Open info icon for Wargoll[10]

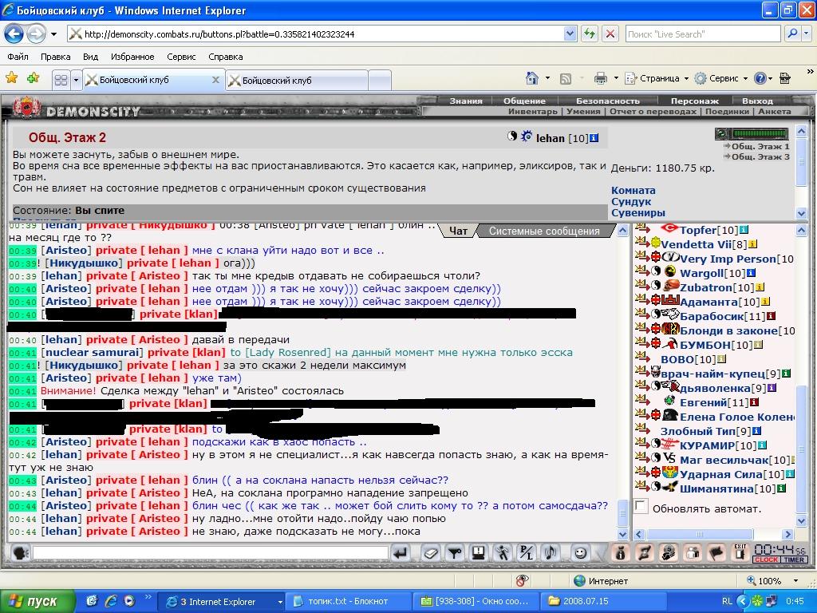[x=751, y=273]
